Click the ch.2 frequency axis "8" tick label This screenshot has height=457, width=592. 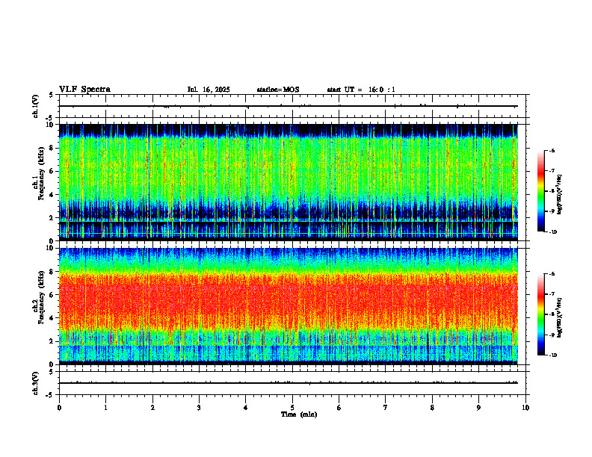click(52, 272)
